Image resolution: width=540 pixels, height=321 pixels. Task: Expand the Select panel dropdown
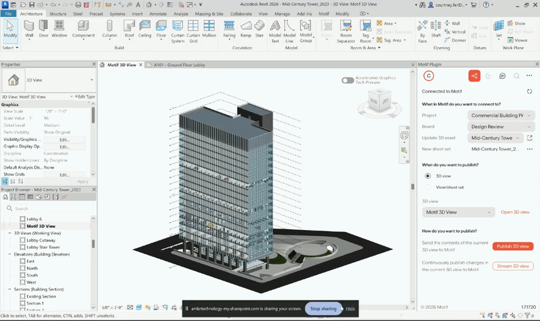(x=10, y=48)
